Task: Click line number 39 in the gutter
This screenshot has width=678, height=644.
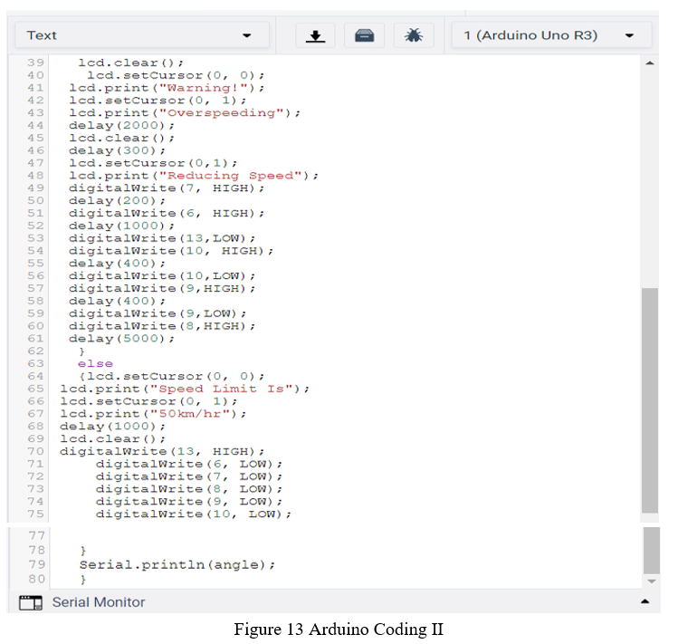Action: coord(36,62)
